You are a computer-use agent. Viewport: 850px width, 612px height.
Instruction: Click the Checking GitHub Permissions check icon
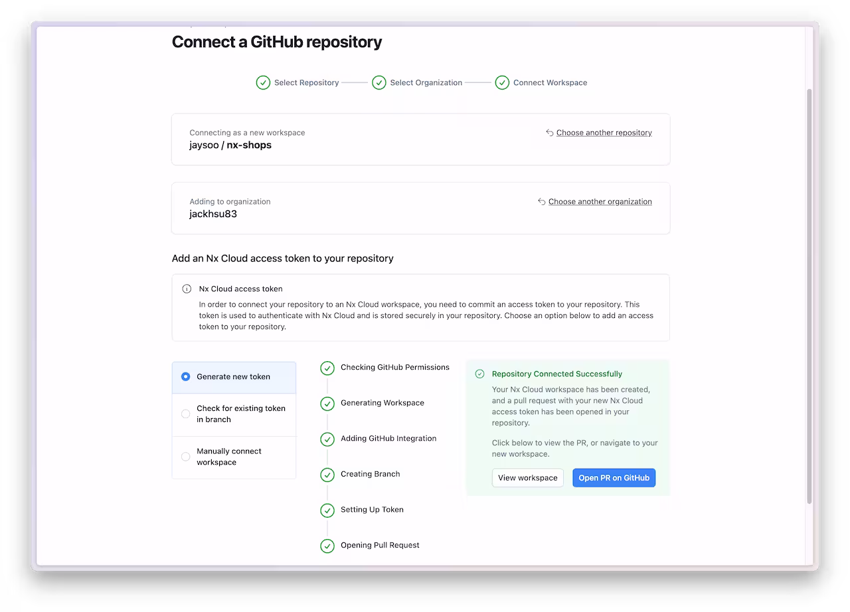tap(327, 368)
